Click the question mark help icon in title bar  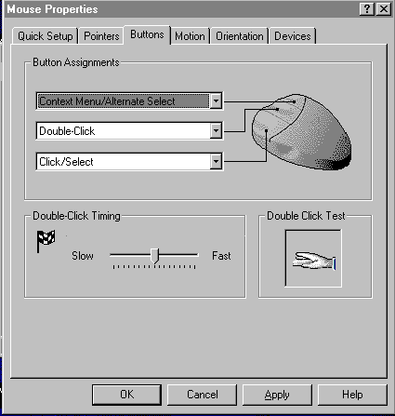coord(367,9)
